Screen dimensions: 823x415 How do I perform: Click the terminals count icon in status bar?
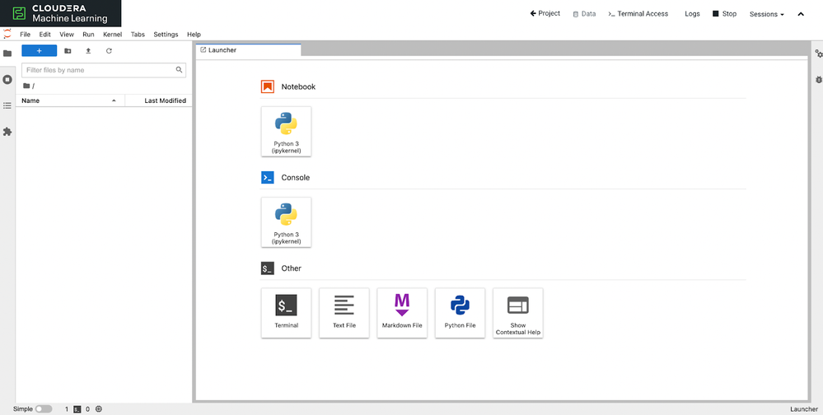click(77, 409)
